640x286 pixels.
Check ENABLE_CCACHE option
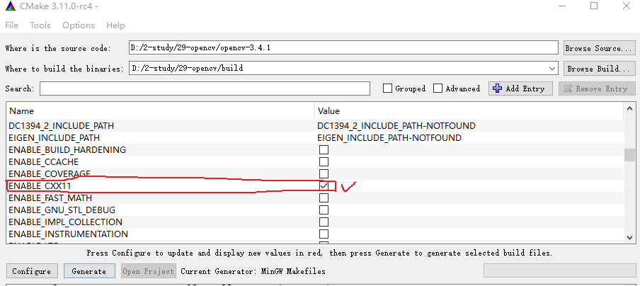click(324, 162)
